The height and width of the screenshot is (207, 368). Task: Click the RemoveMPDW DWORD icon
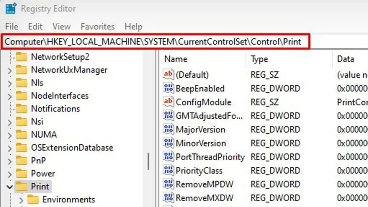(169, 184)
